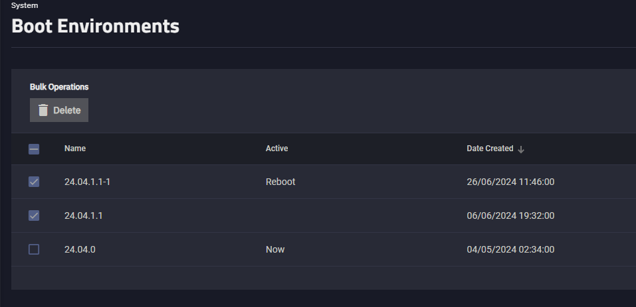
Task: Sort the table by Active column
Action: point(276,149)
